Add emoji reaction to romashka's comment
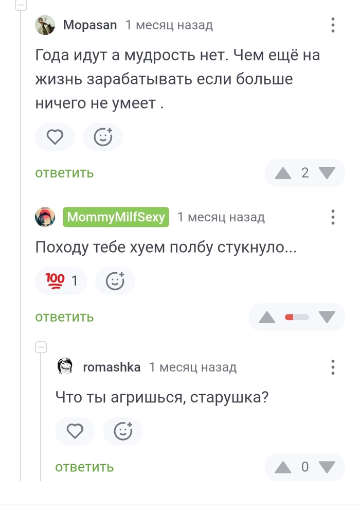360x510 pixels. point(123,431)
